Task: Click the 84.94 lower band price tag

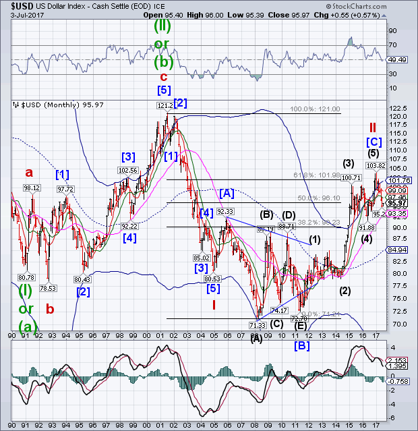Action: tap(399, 249)
